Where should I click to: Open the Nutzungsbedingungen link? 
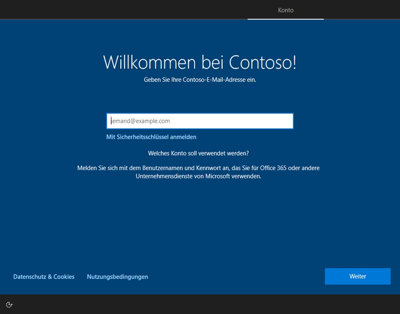click(x=117, y=277)
